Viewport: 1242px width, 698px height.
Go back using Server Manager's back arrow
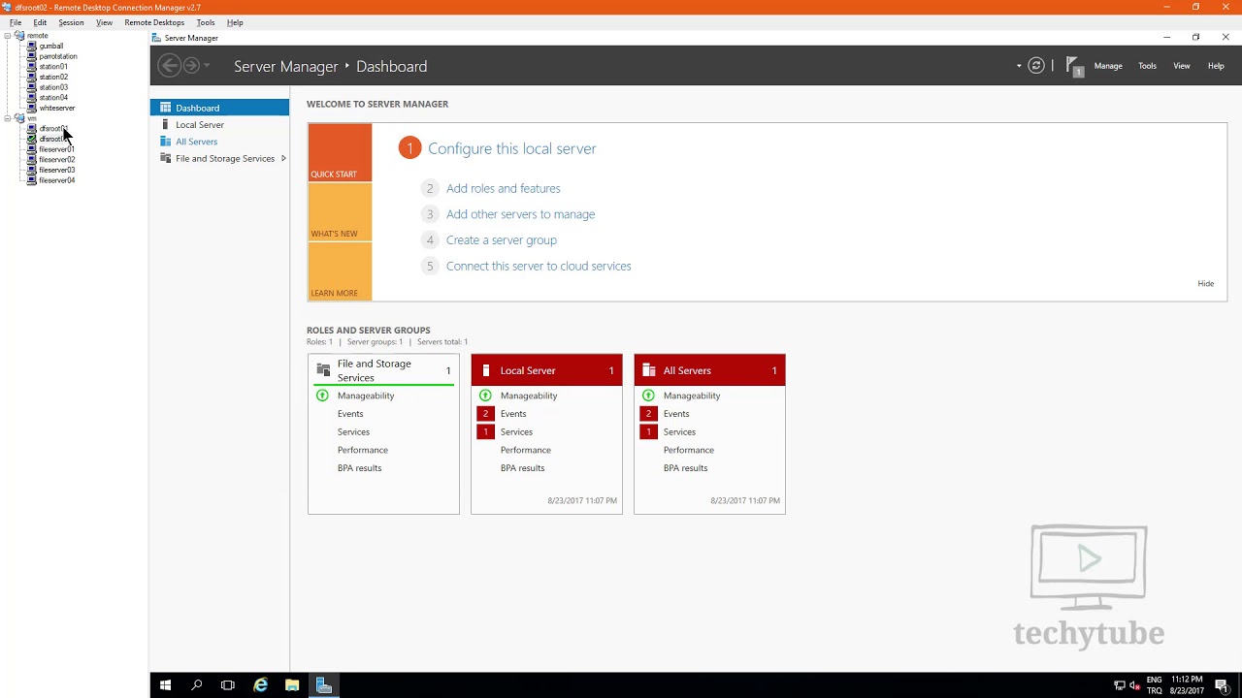[170, 66]
